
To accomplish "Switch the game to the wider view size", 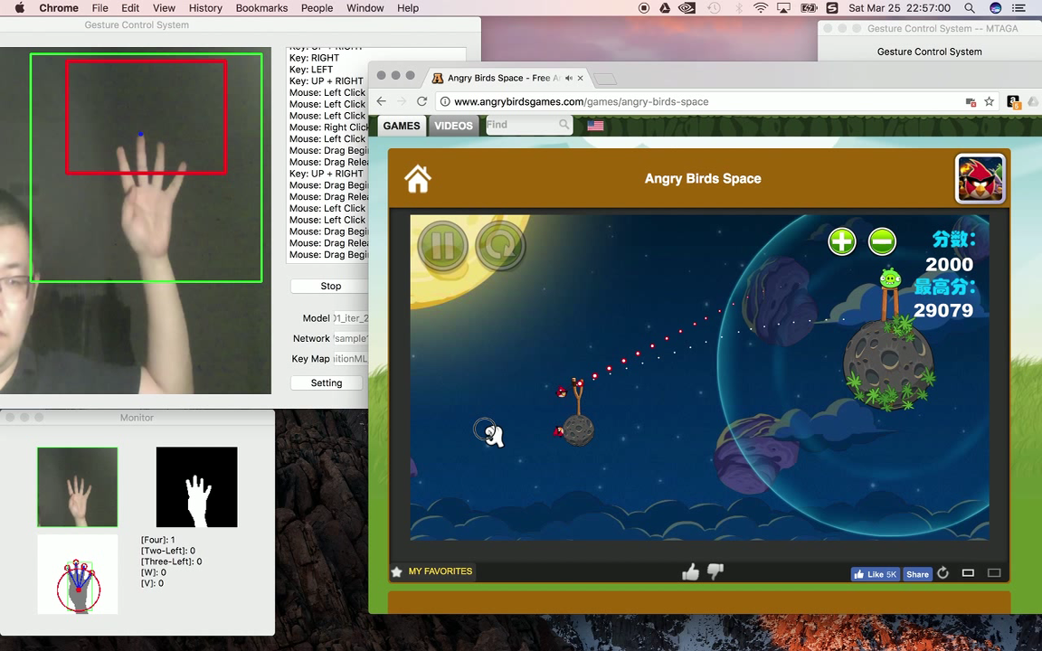I will tap(994, 573).
